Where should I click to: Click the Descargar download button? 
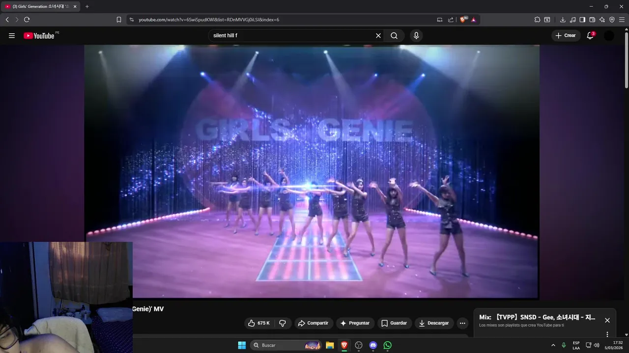click(x=434, y=323)
